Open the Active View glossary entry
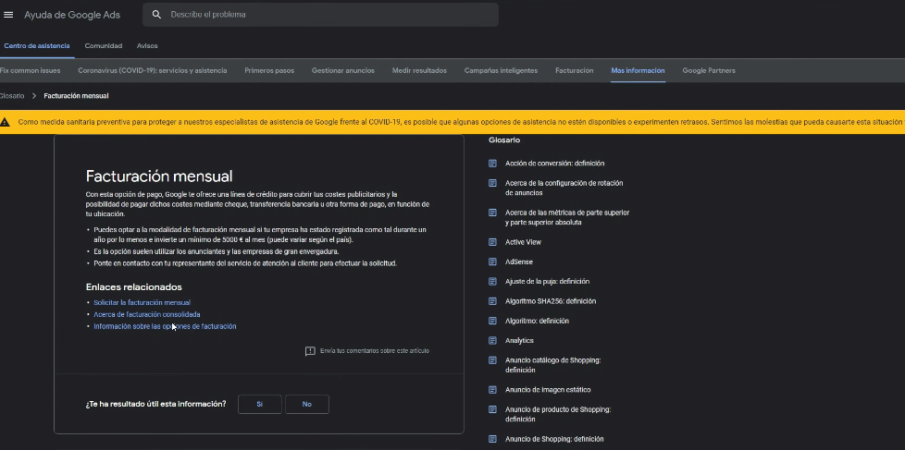The width and height of the screenshot is (905, 450). pyautogui.click(x=523, y=242)
